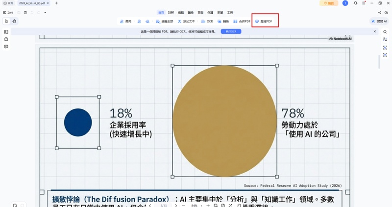Select the blue circle image object

point(78,123)
